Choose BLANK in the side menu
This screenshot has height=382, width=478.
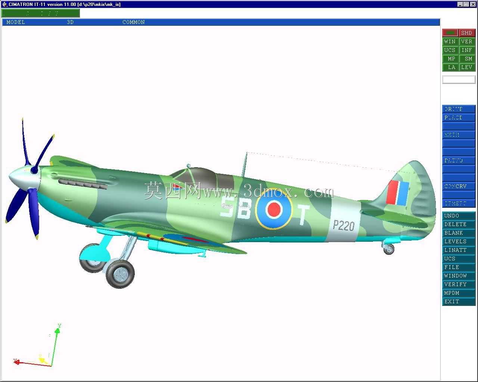click(459, 233)
